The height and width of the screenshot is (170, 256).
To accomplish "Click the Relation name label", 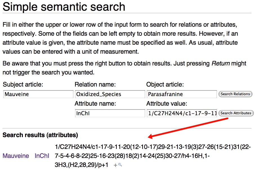I will [x=95, y=85].
